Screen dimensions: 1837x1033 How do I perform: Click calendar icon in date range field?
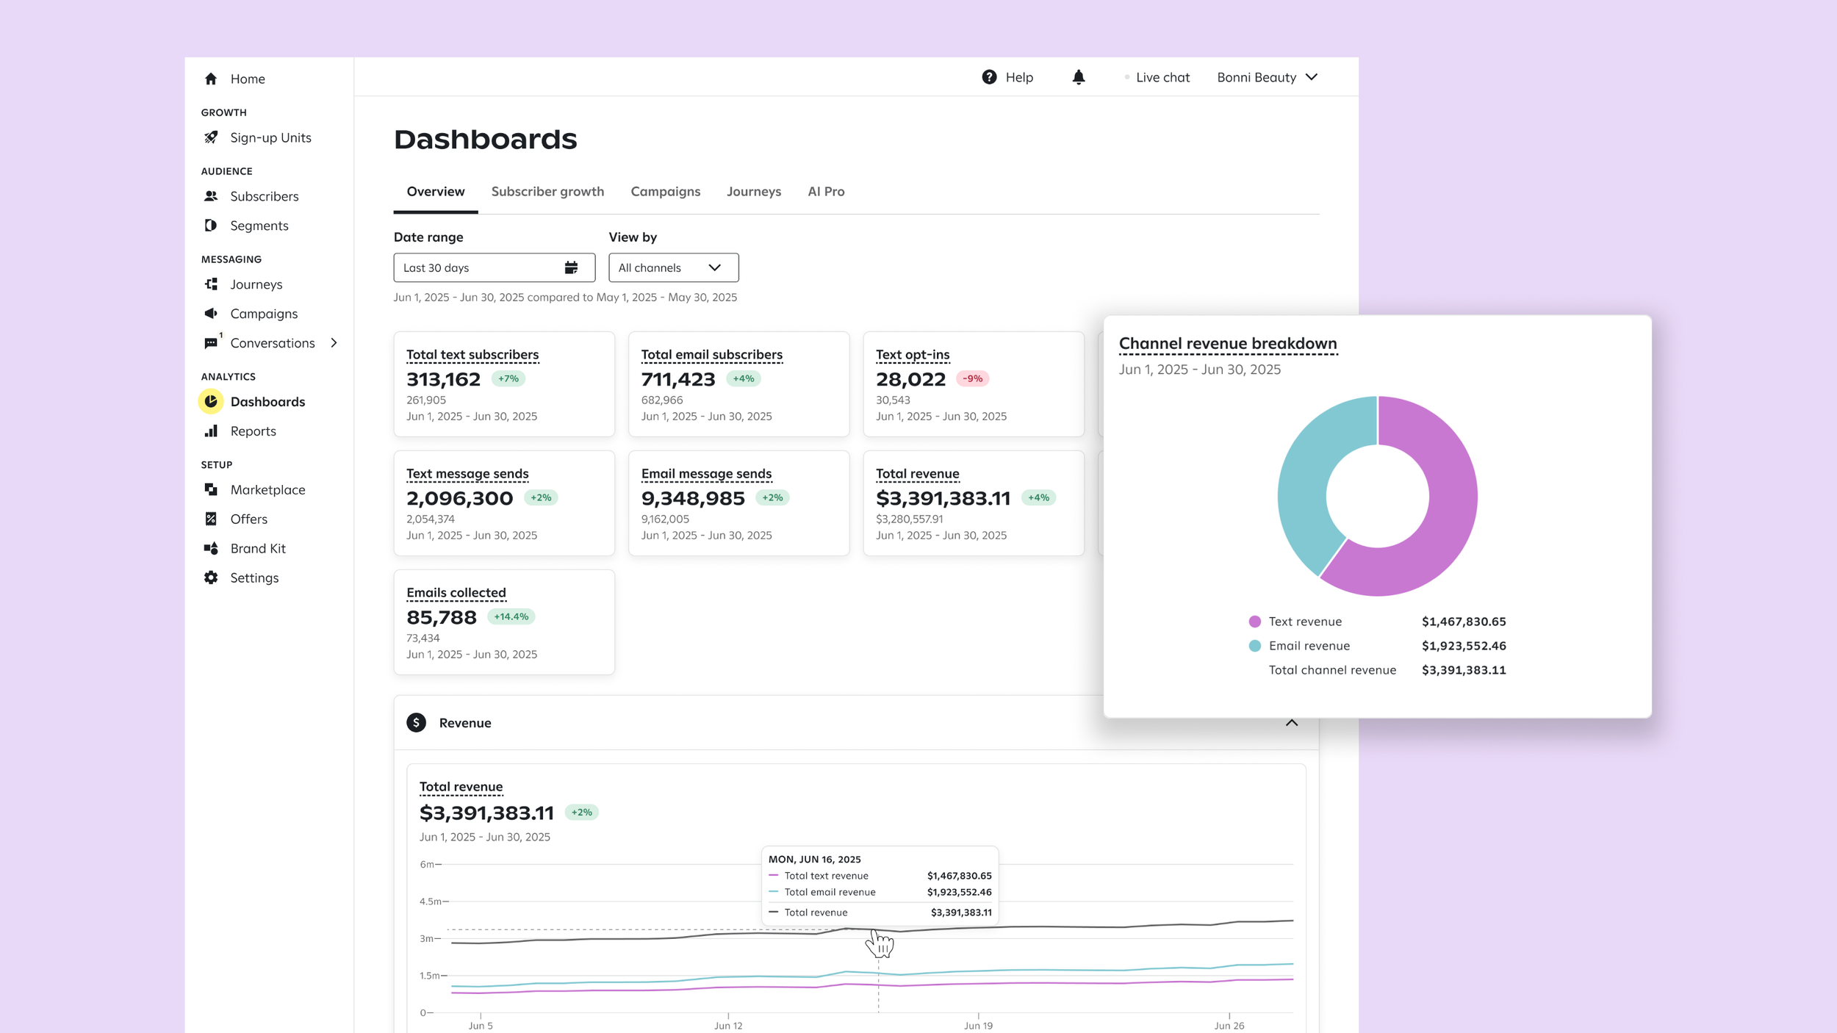coord(571,267)
